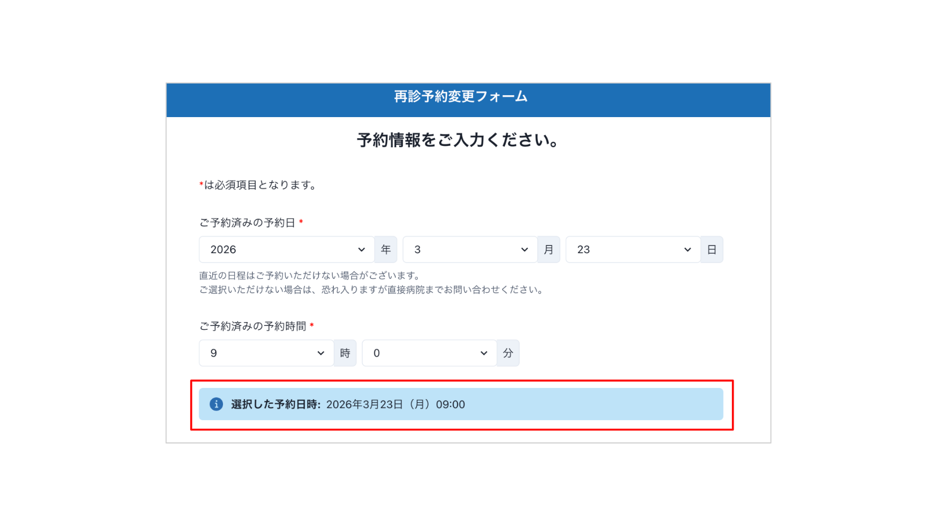The width and height of the screenshot is (937, 525).
Task: Click the ご予約済みの予約時間 field label
Action: (x=253, y=326)
